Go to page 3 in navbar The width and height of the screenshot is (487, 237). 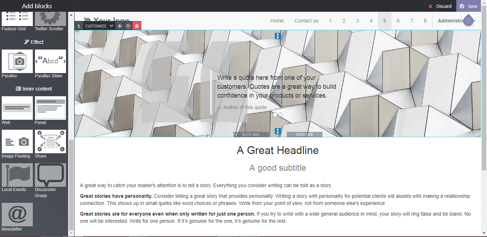tap(357, 21)
